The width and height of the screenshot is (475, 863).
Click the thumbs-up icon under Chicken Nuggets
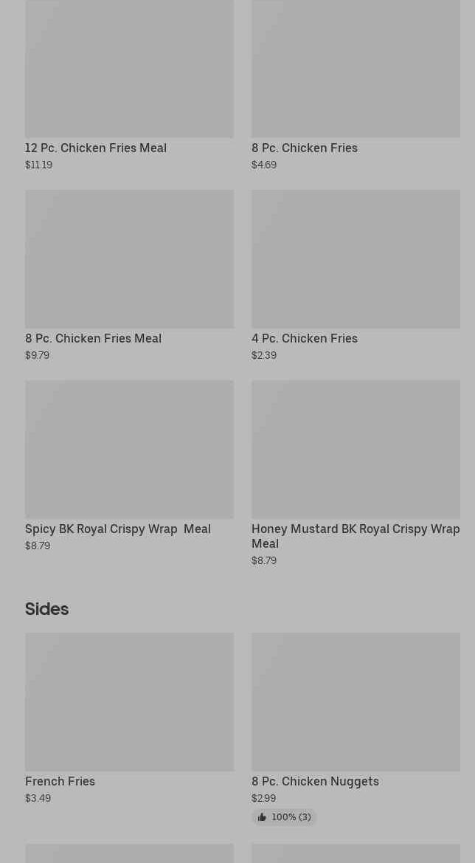(x=262, y=817)
